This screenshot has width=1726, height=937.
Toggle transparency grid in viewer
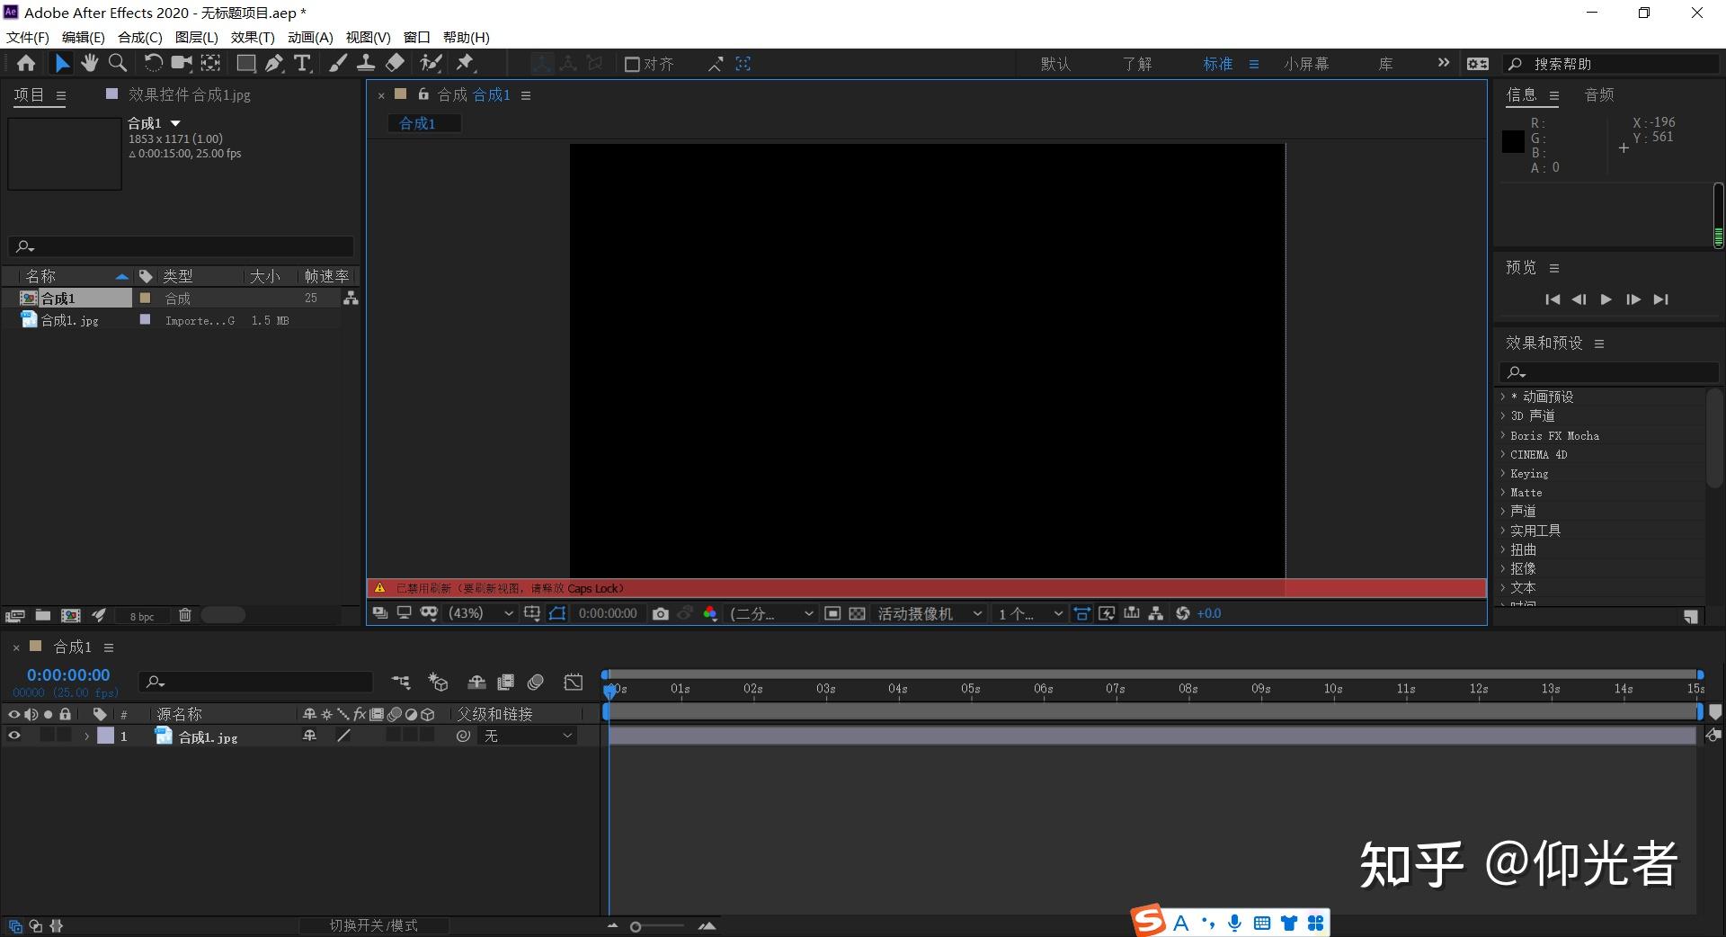tap(857, 613)
